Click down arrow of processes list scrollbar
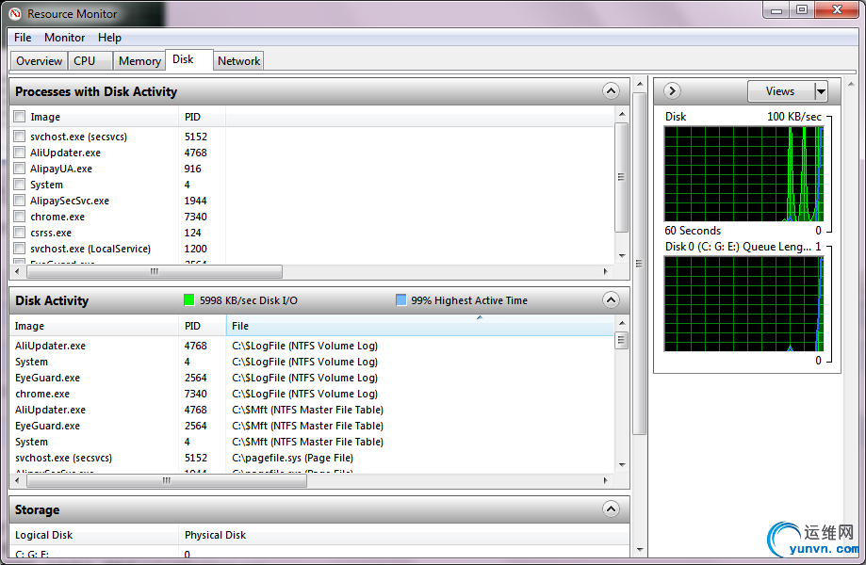This screenshot has height=565, width=866. point(622,255)
